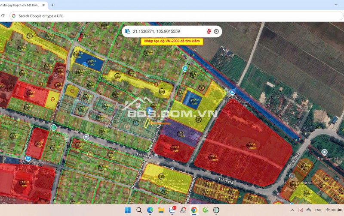
Task: Expand the hidden system tray icons chevron
Action: pyautogui.click(x=292, y=210)
